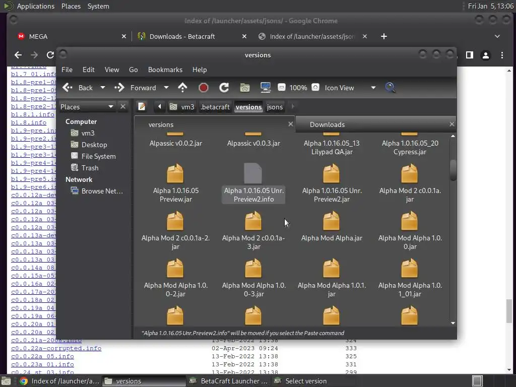Open c0.0.22a-corrupted.info link in Chrome

click(56, 348)
